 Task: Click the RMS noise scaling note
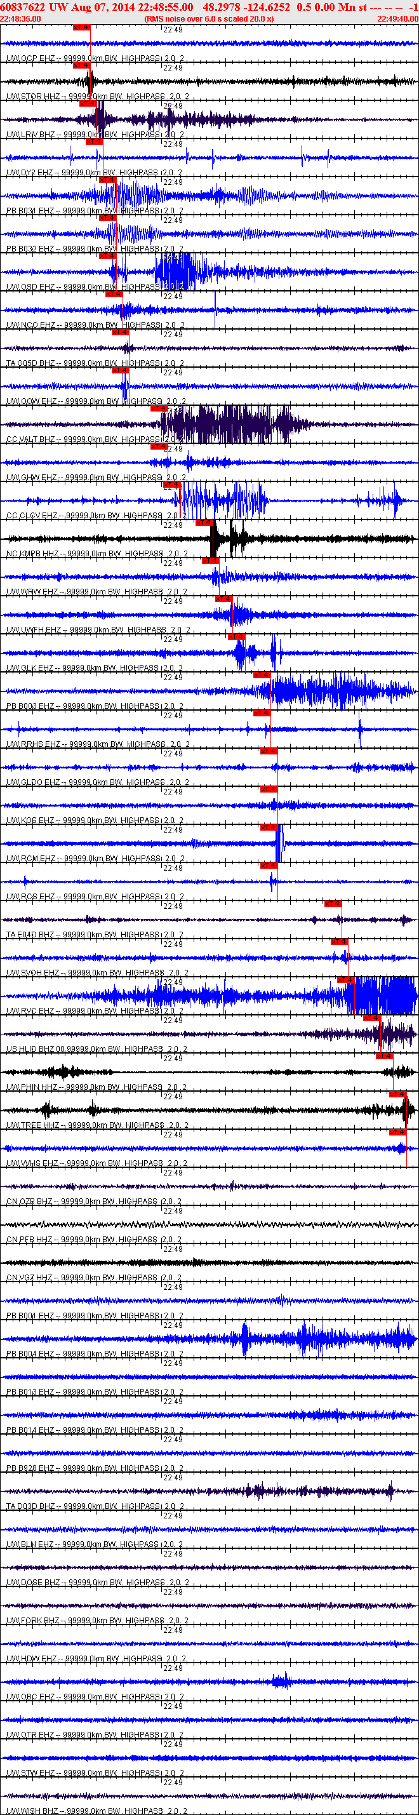click(x=209, y=18)
